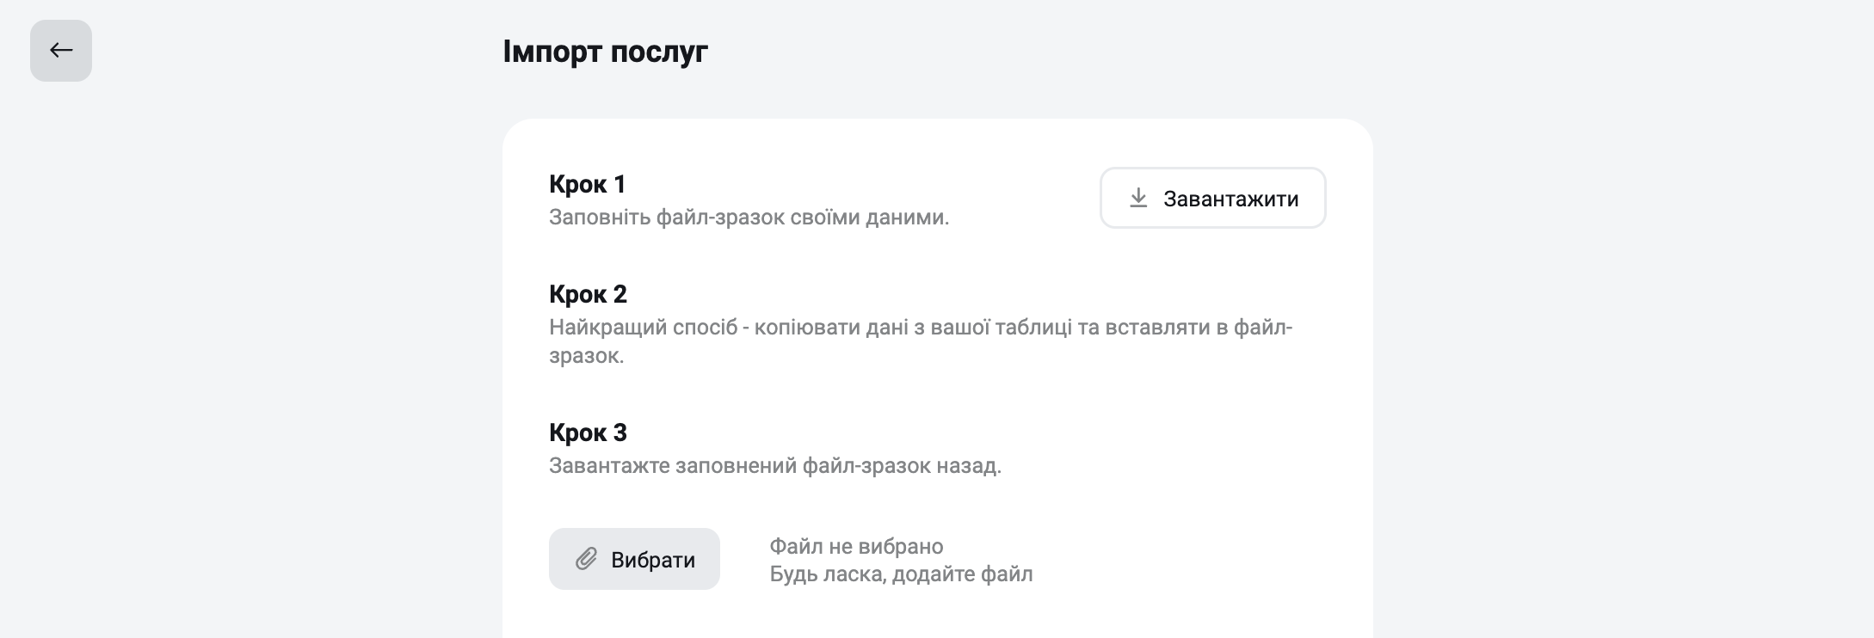Click the 'Найкращий спосіб - копіювати дані' description
This screenshot has width=1874, height=638.
(x=921, y=341)
